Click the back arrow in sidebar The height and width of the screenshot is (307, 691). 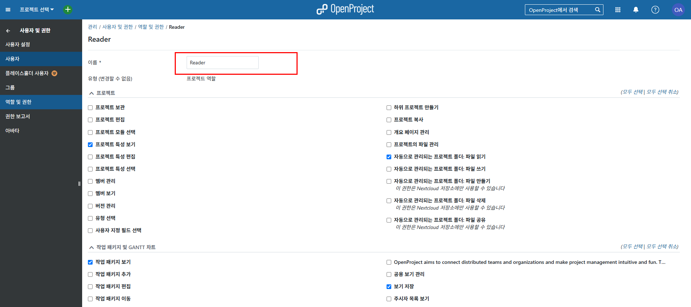pyautogui.click(x=8, y=31)
